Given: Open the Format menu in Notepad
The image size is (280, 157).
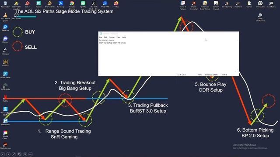Looking at the screenshot, I should pyautogui.click(x=112, y=38).
